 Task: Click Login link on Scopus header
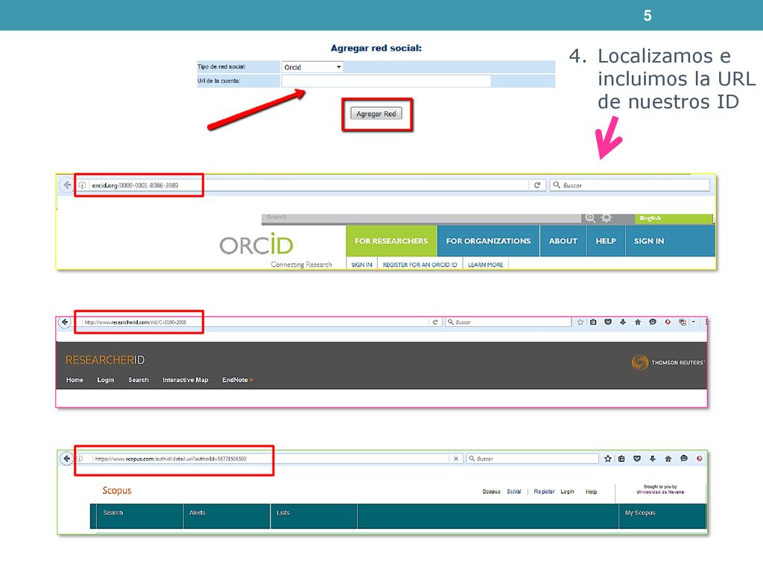[567, 492]
